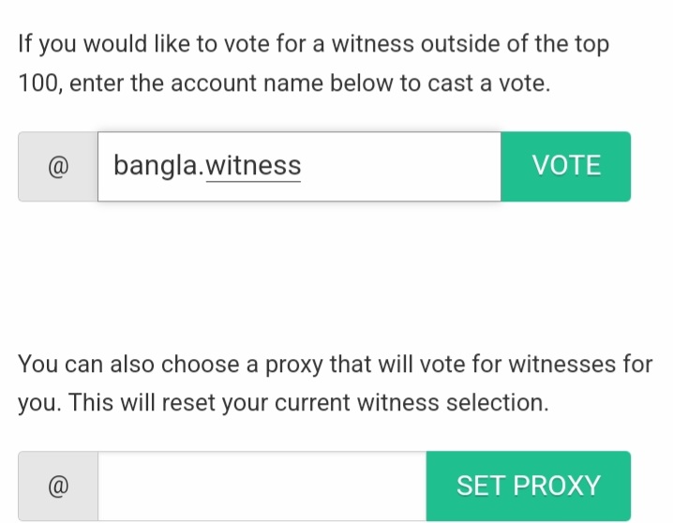Screen dimensions: 673x523
Task: Click the word "bangla" in the input
Action: tap(156, 166)
